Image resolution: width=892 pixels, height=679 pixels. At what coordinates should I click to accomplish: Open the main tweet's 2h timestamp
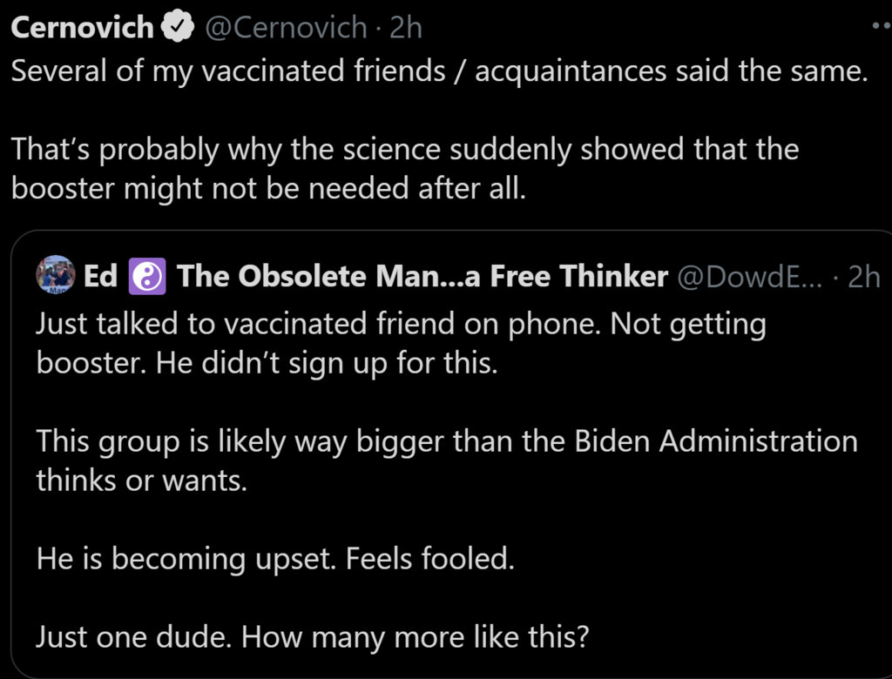pos(406,28)
